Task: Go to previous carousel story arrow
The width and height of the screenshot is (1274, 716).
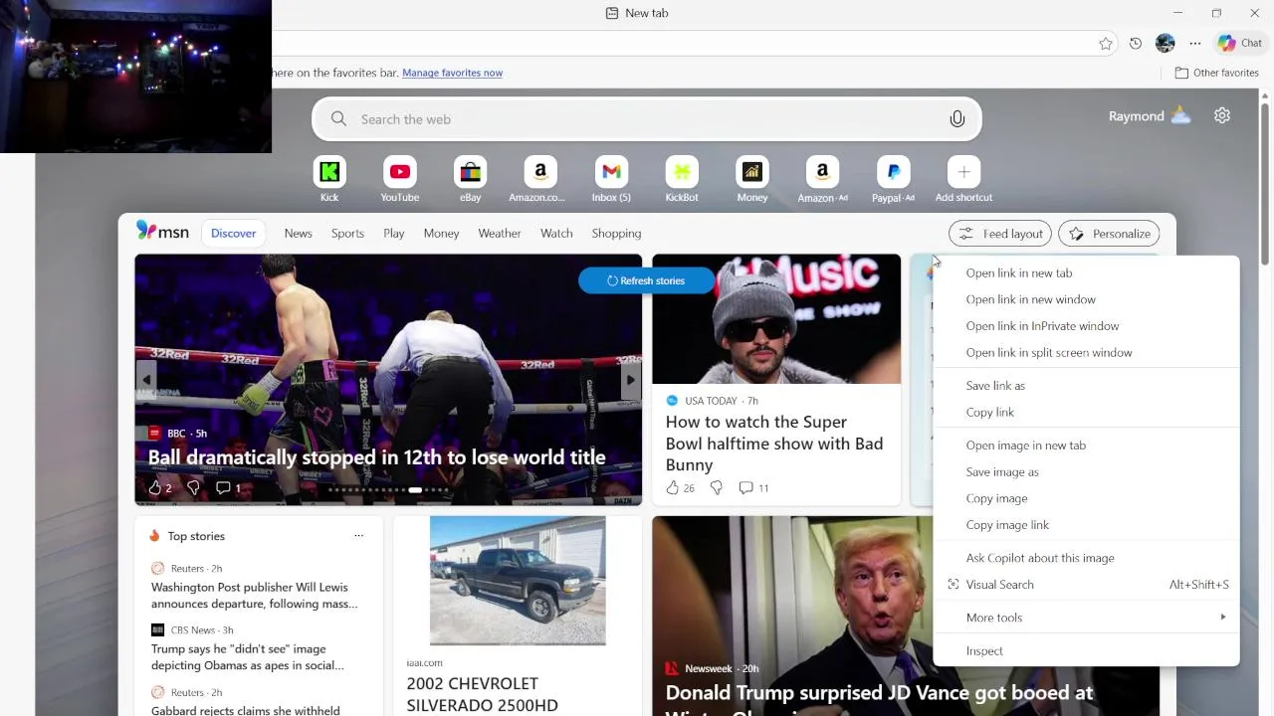Action: pyautogui.click(x=146, y=380)
